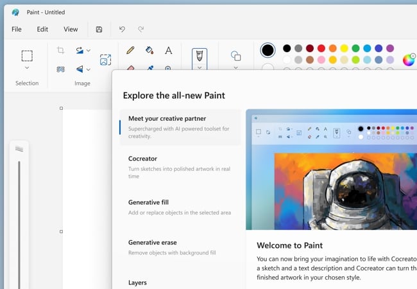Image resolution: width=417 pixels, height=289 pixels.
Task: Expand the Selection options chevron
Action: [x=27, y=68]
